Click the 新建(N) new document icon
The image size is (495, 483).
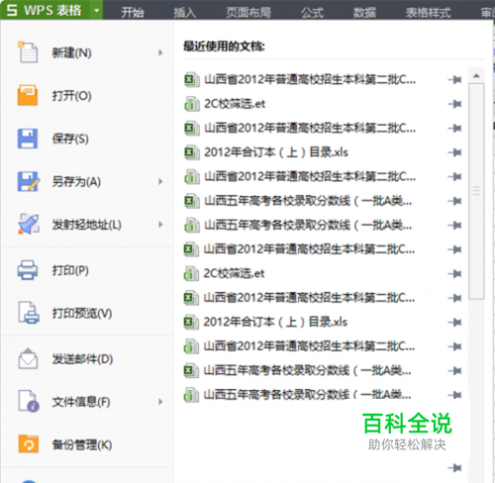click(28, 52)
